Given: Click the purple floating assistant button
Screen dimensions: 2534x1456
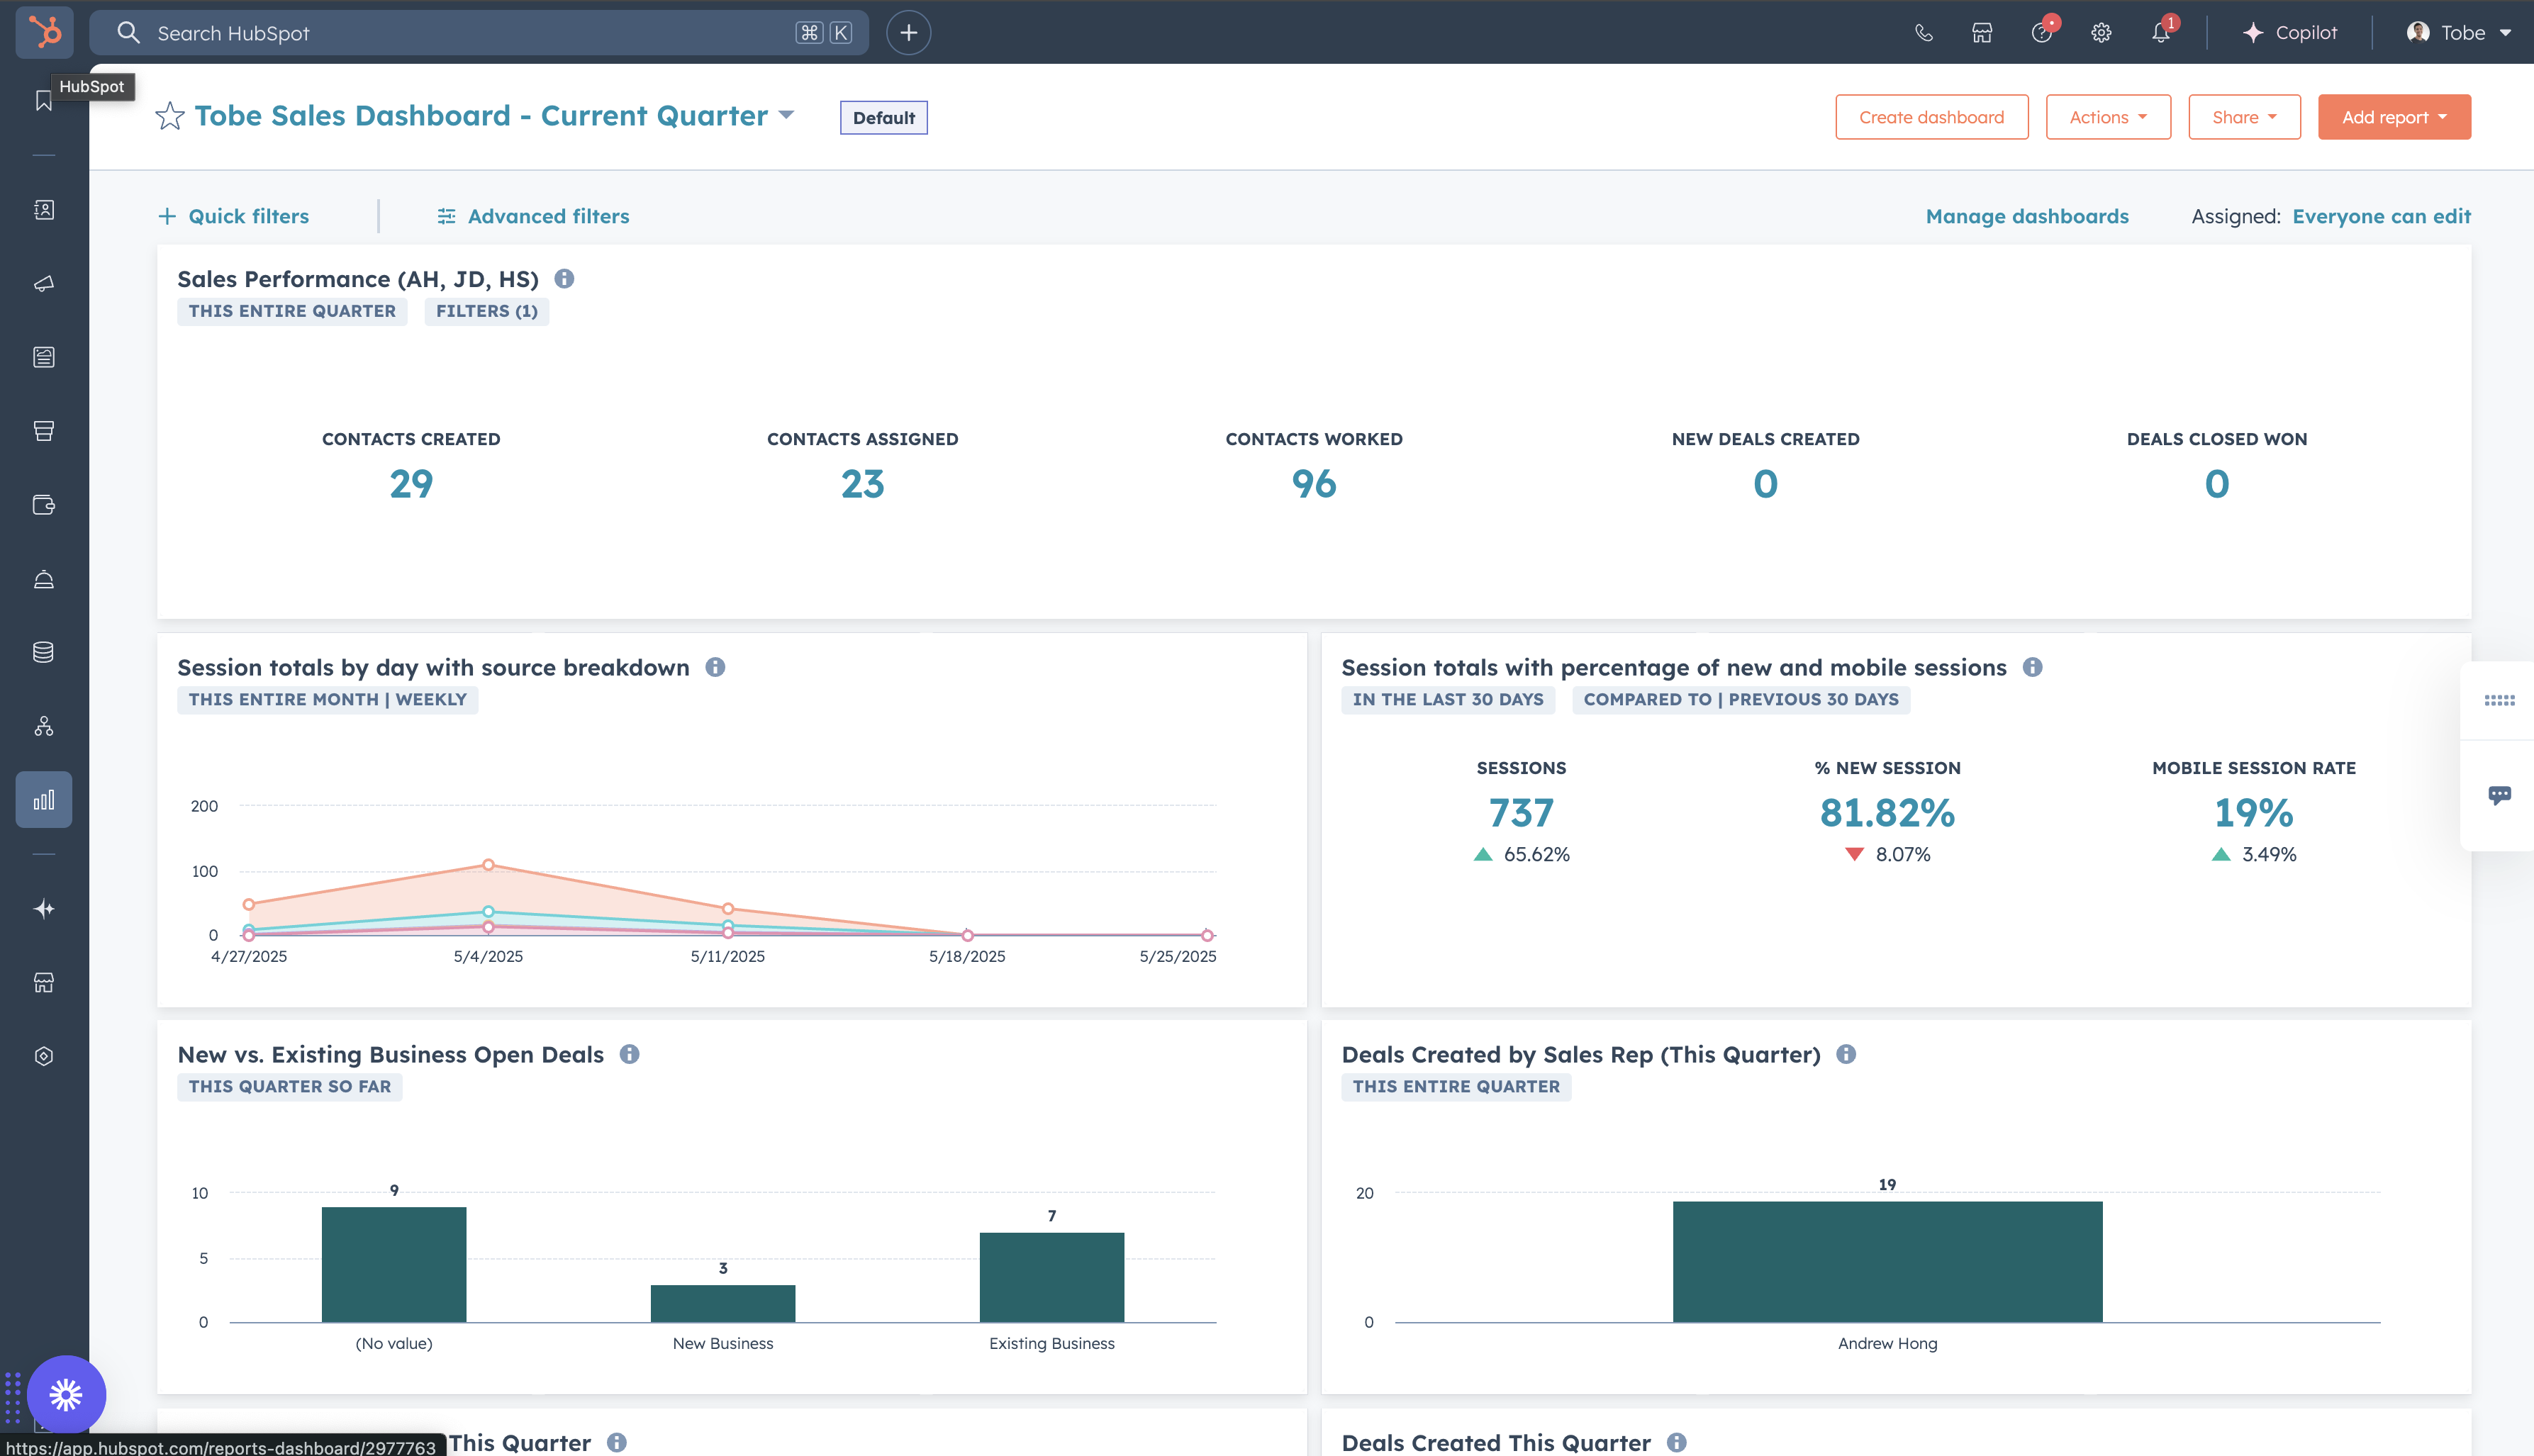Looking at the screenshot, I should coord(66,1394).
